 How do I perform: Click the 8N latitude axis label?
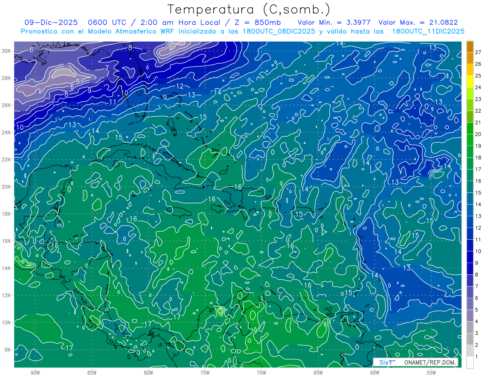[8, 349]
